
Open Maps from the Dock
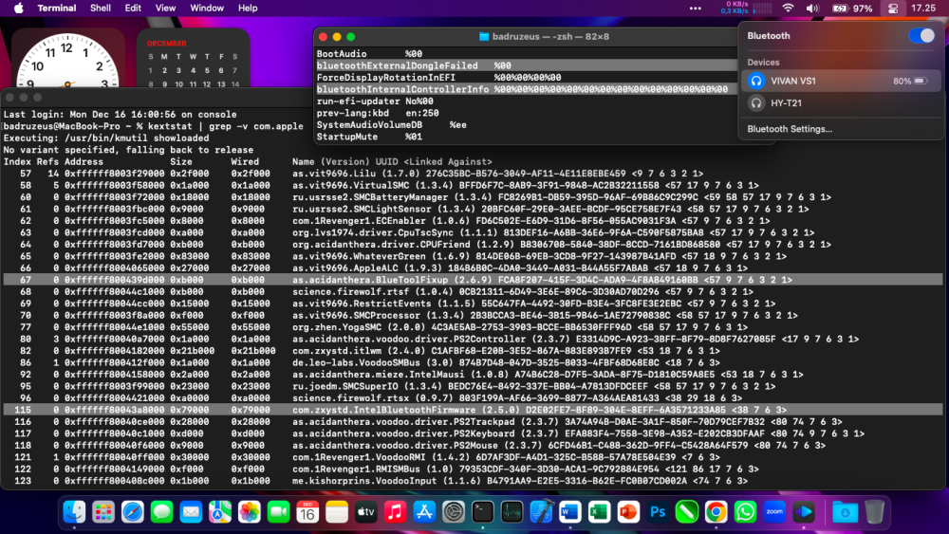coord(220,512)
